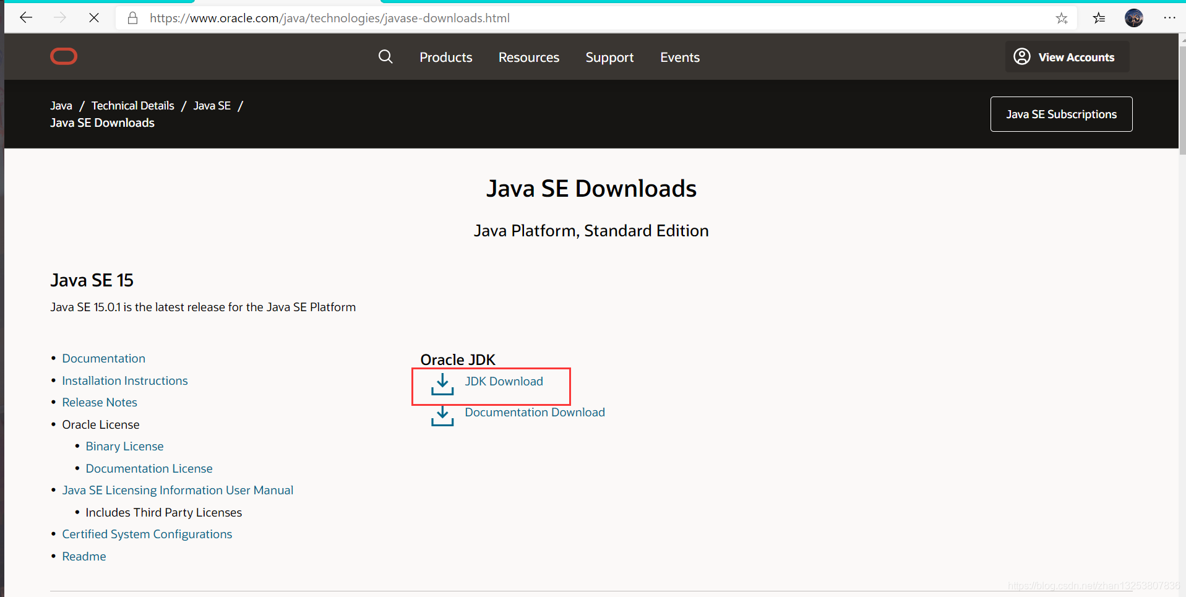The image size is (1186, 597).
Task: Click the Oracle JDK heading
Action: (x=458, y=359)
